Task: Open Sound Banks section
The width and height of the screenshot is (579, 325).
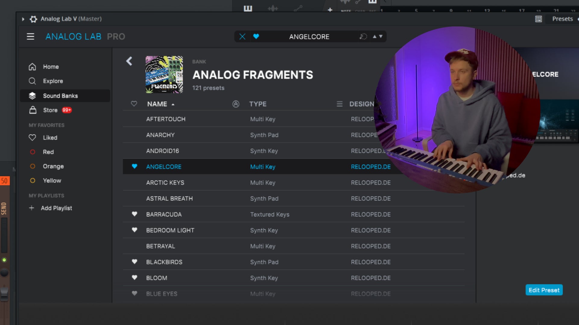Action: click(60, 96)
